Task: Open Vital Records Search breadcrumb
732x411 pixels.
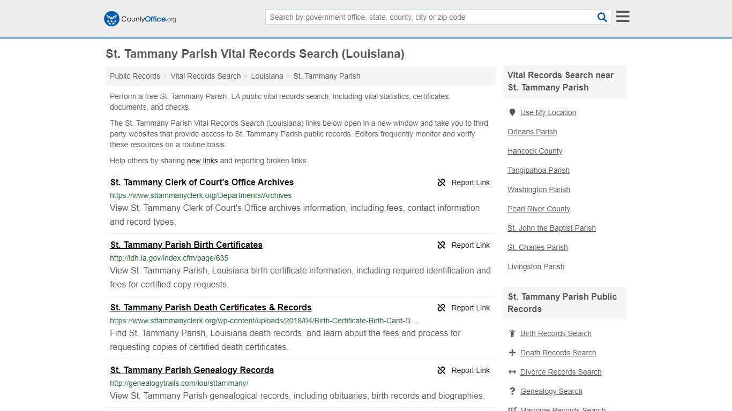Action: click(206, 76)
